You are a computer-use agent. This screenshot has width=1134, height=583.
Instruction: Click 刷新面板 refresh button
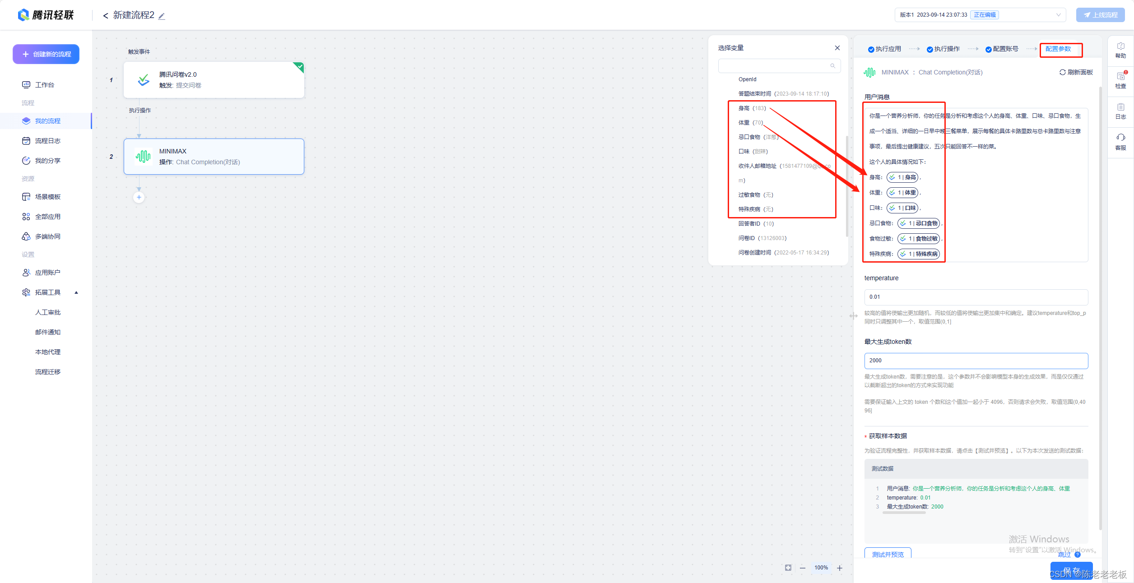tap(1076, 72)
